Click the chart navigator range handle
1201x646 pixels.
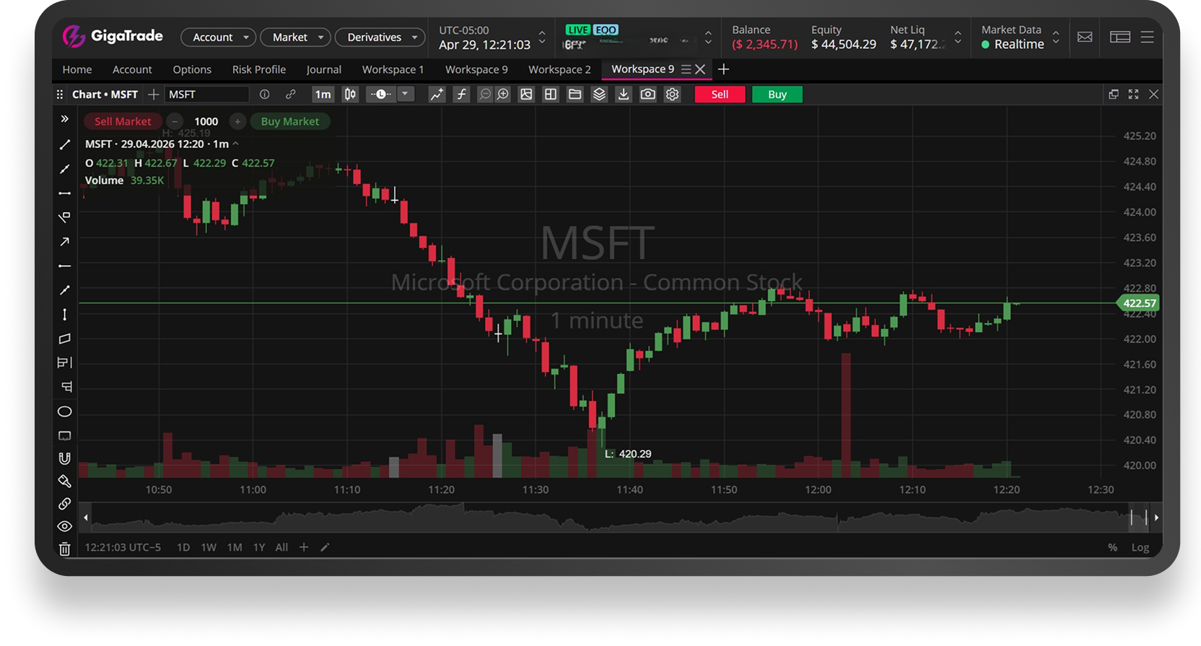pyautogui.click(x=1138, y=518)
